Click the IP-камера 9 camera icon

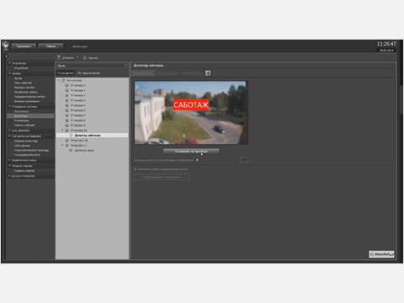tap(66, 125)
